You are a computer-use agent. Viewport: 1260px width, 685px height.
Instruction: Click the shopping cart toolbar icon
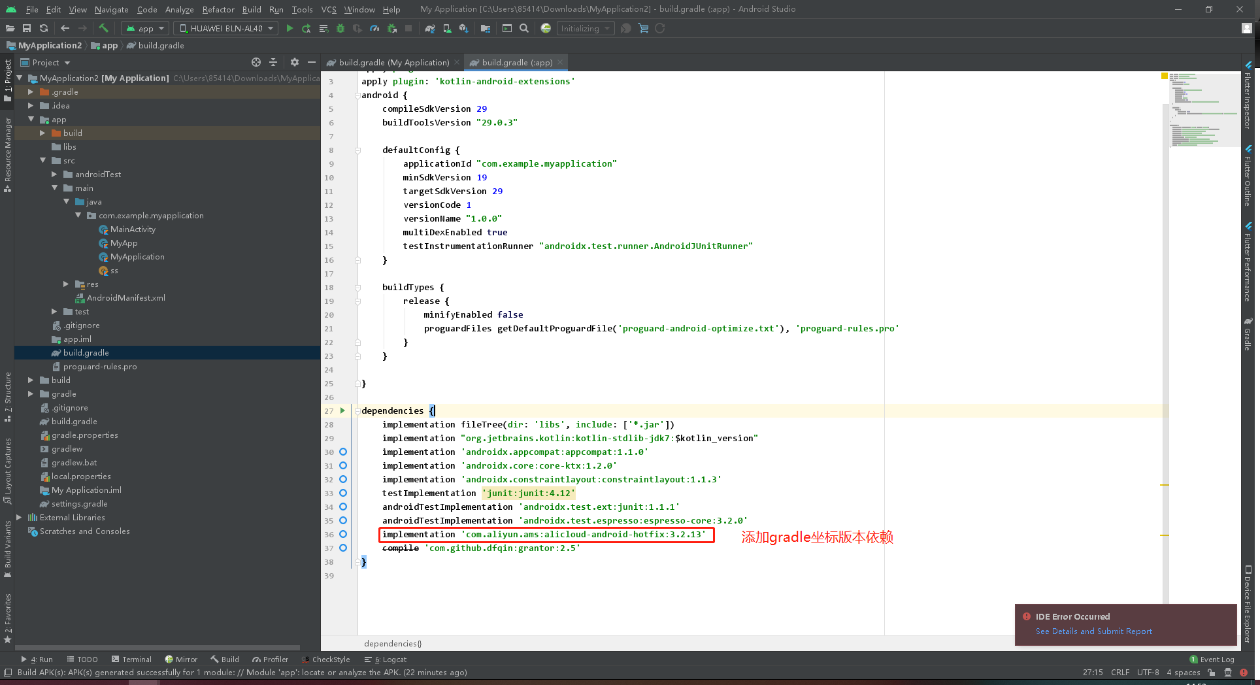click(643, 28)
